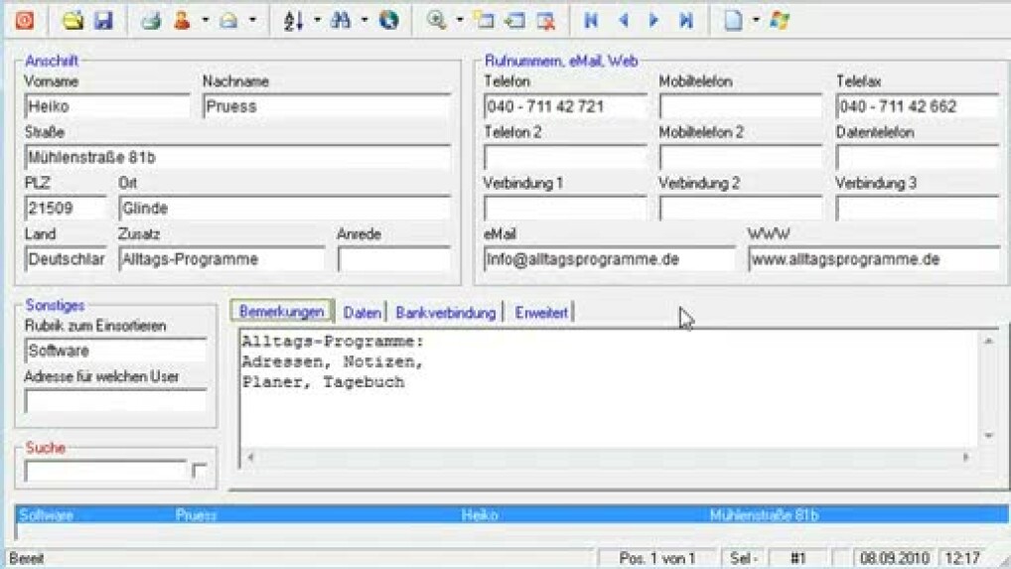
Task: Click the binoculars search icon
Action: pos(341,20)
